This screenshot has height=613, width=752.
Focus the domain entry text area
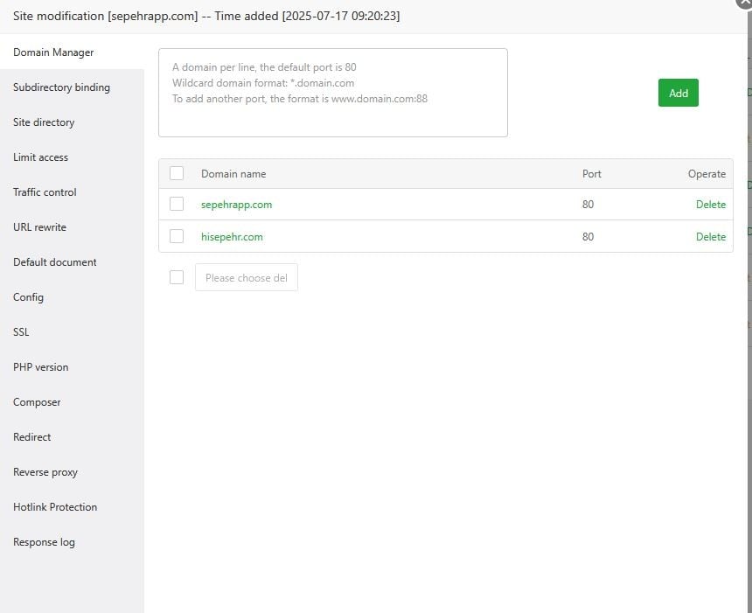point(332,93)
